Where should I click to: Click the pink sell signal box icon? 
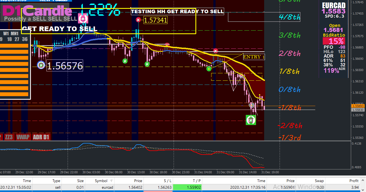click(x=83, y=19)
